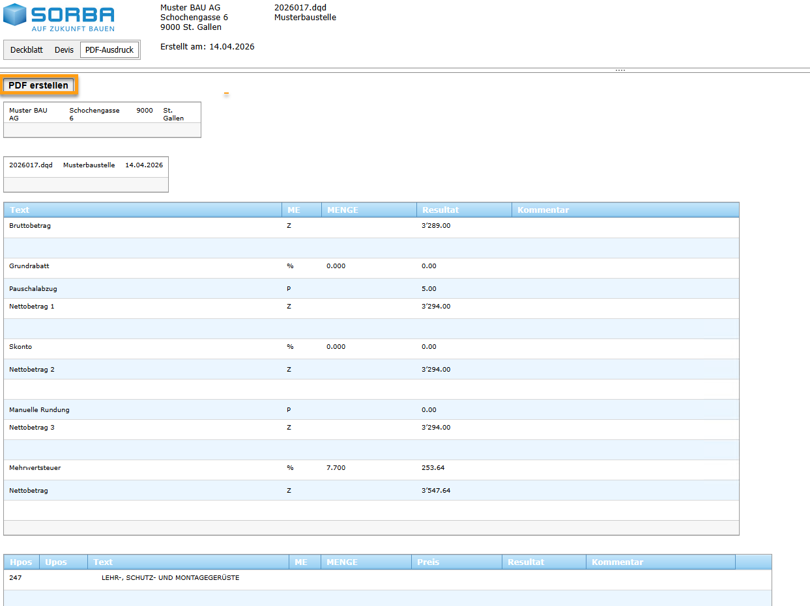The height and width of the screenshot is (606, 810).
Task: Click the Manuelle Rundung result 0.00
Action: 429,410
